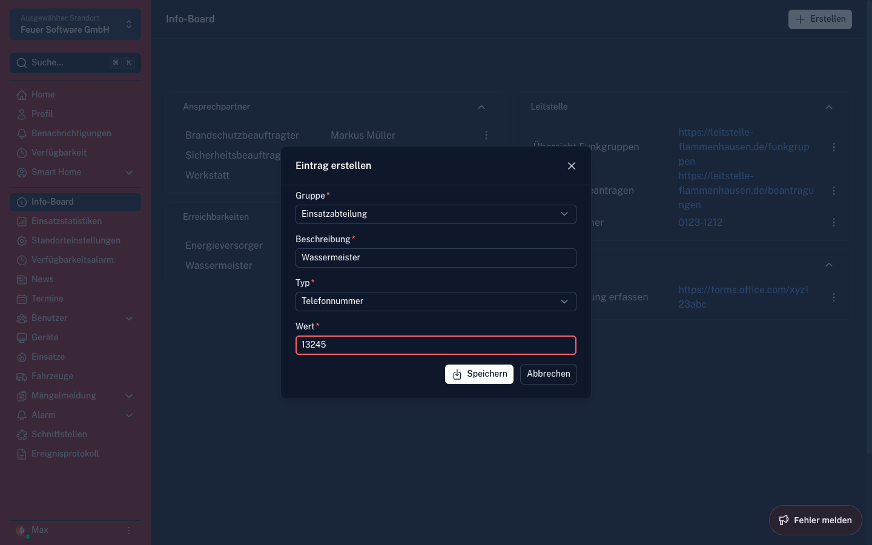Click the Fehler melden button

tap(815, 520)
